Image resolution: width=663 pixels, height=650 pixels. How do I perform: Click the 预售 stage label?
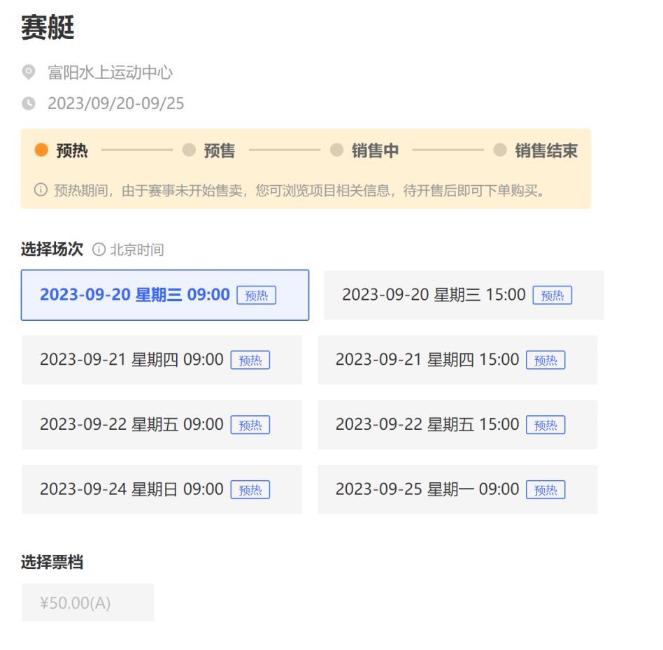[x=219, y=150]
